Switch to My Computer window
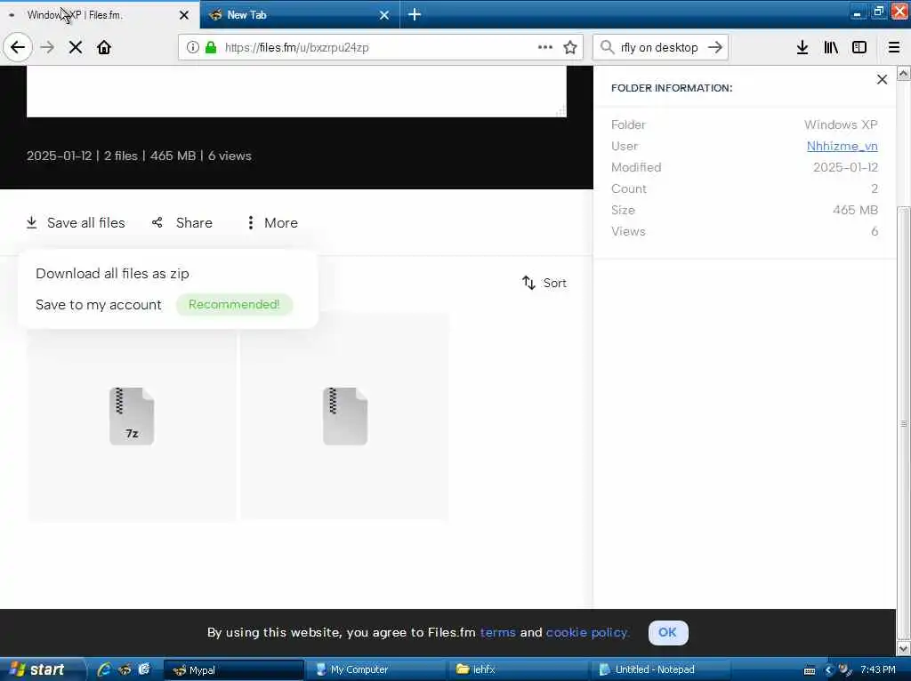Viewport: 911px width, 681px height. (x=375, y=670)
